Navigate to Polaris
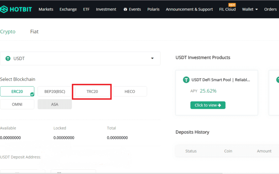This screenshot has width=279, height=174. pyautogui.click(x=153, y=9)
